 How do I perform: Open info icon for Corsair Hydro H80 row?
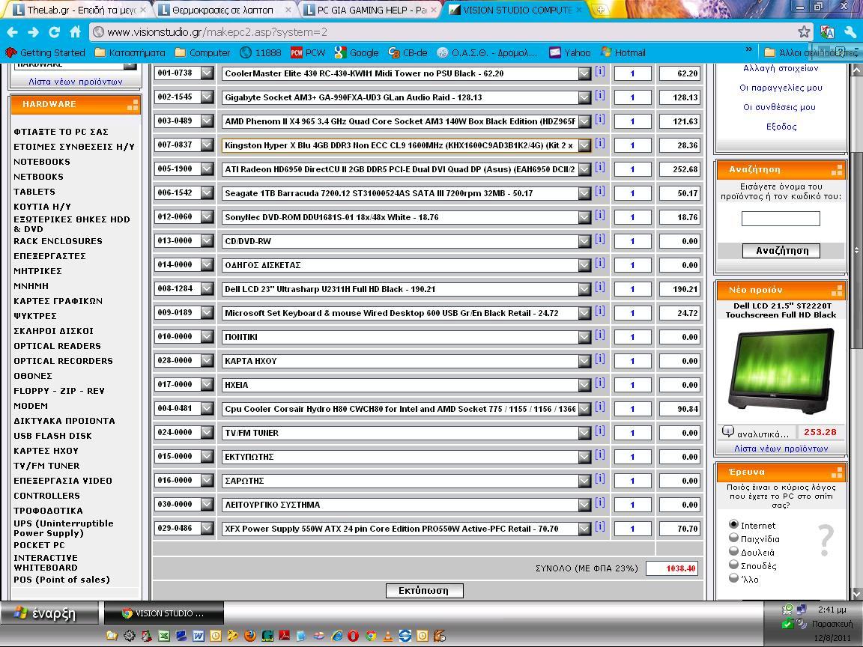pos(600,407)
